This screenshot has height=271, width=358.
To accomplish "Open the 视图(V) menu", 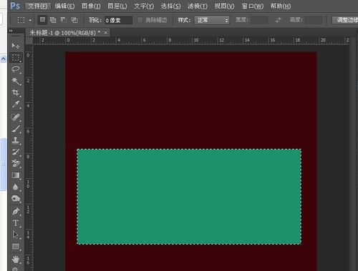I will pyautogui.click(x=224, y=6).
